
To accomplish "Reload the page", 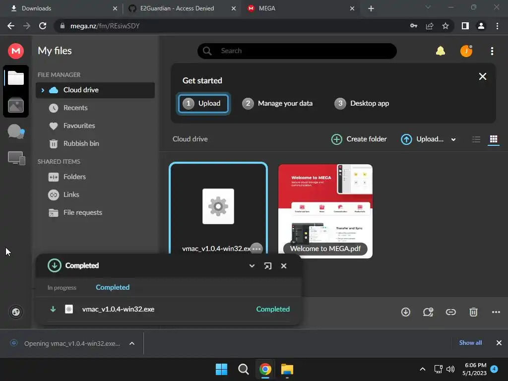I will pyautogui.click(x=43, y=26).
